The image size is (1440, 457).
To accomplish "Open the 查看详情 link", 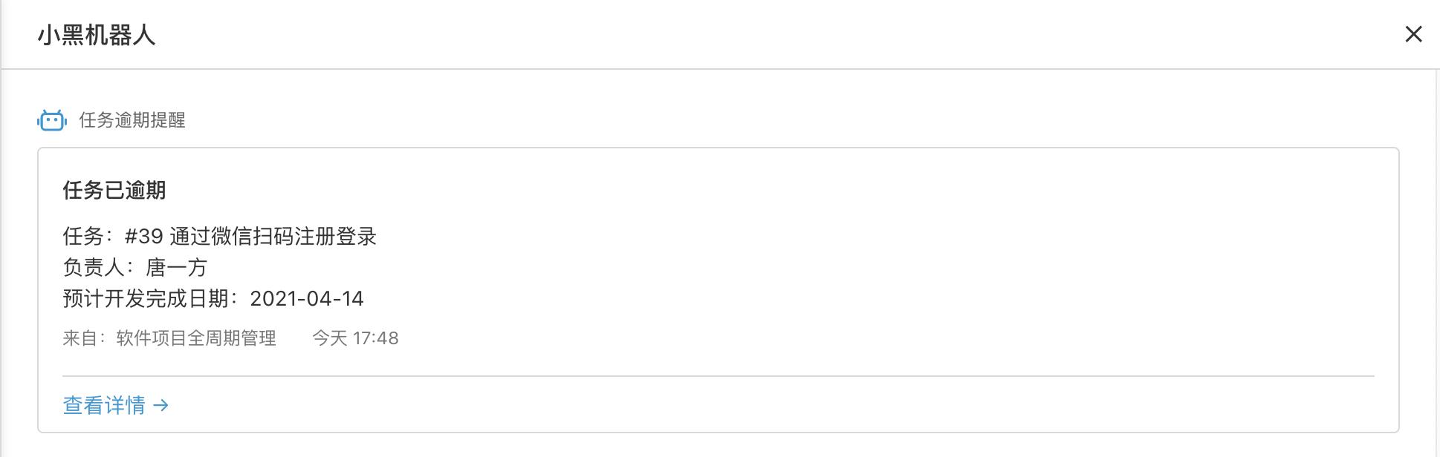I will (104, 405).
